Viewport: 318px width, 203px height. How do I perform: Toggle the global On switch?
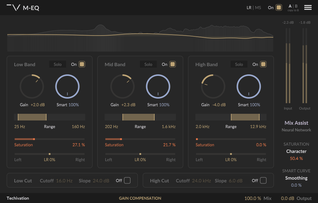click(x=278, y=8)
